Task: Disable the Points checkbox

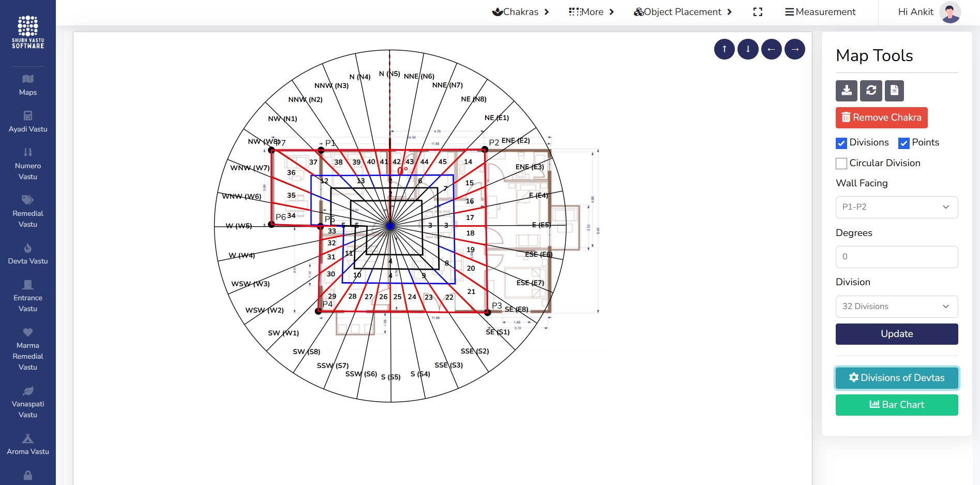Action: coord(903,143)
